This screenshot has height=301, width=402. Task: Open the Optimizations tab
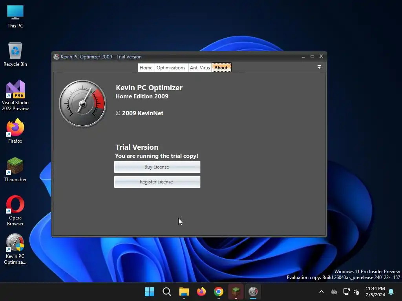(171, 67)
